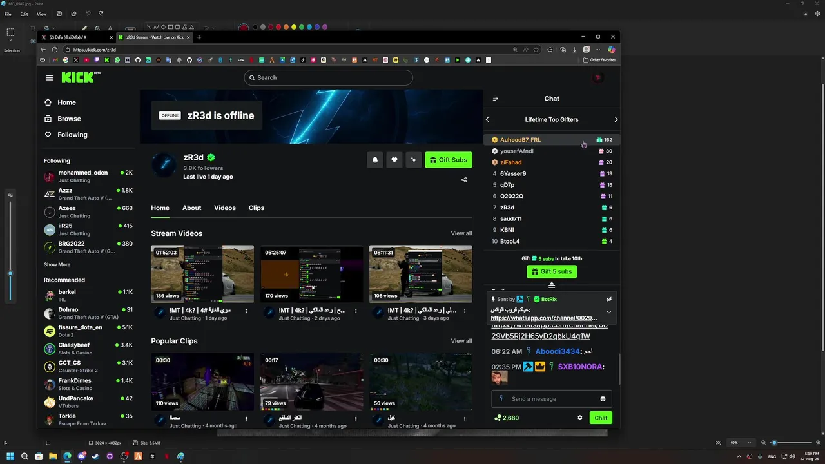Add the page to favorites with the star icon
The height and width of the screenshot is (464, 825).
pos(536,50)
